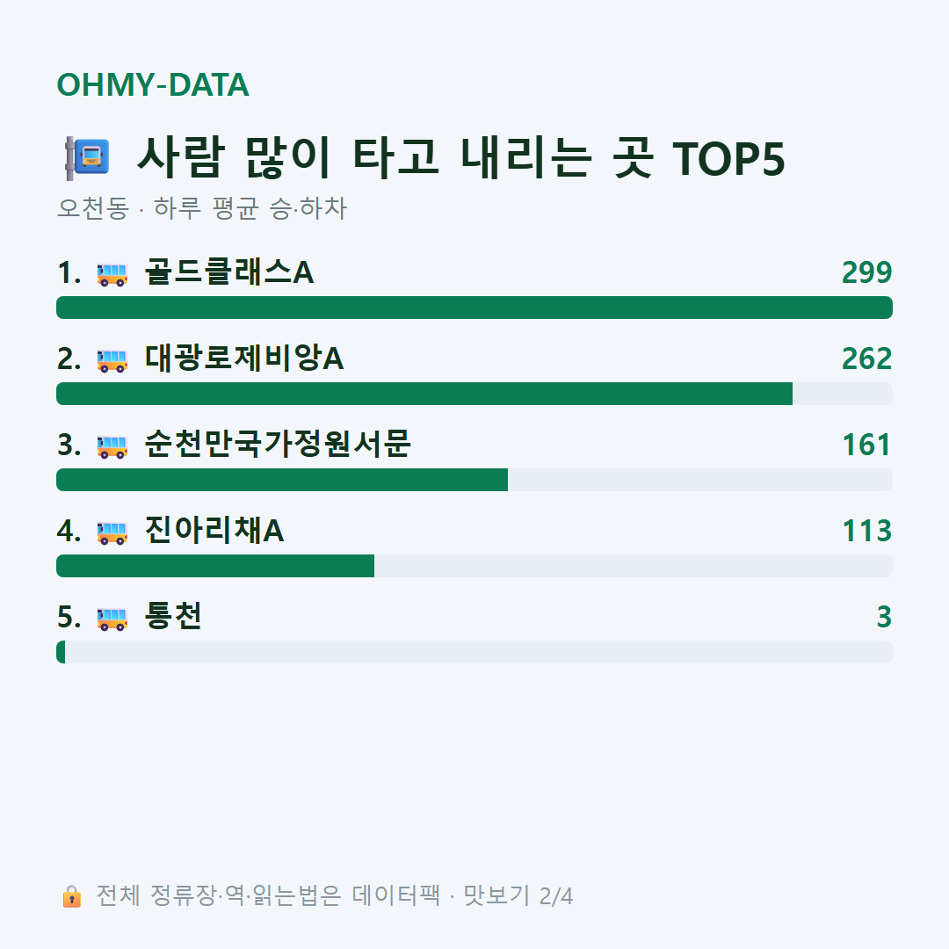Viewport: 949px width, 949px height.
Task: Click the 299 ridership value
Action: point(866,272)
